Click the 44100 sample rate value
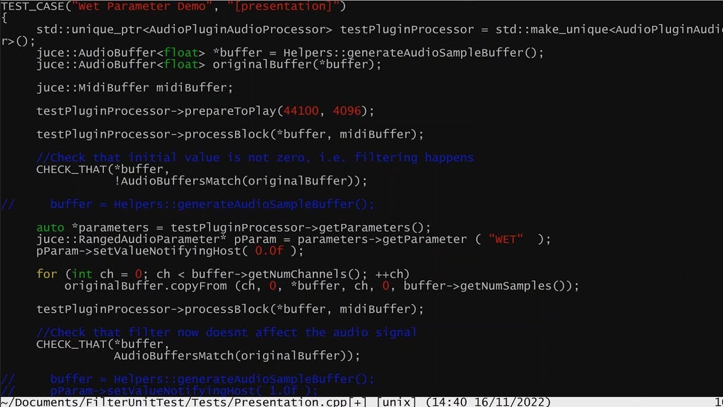The height and width of the screenshot is (407, 723). 301,111
